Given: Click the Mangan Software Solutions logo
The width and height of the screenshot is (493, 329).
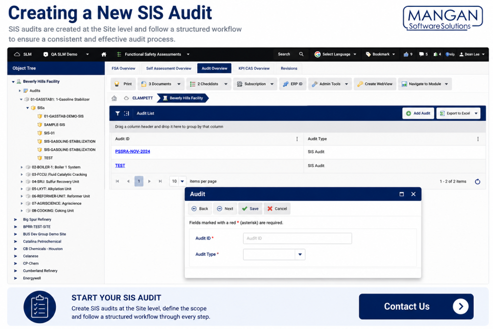Looking at the screenshot, I should (x=443, y=18).
